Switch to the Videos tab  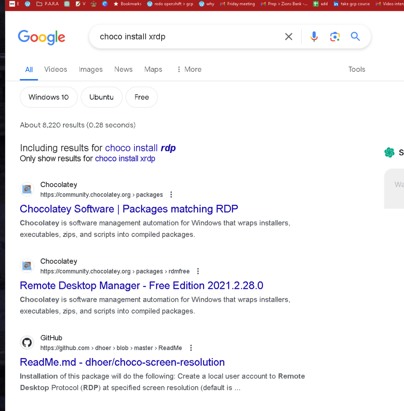(x=55, y=69)
